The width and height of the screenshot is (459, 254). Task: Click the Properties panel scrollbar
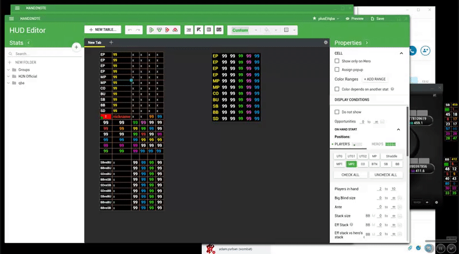[x=407, y=132]
